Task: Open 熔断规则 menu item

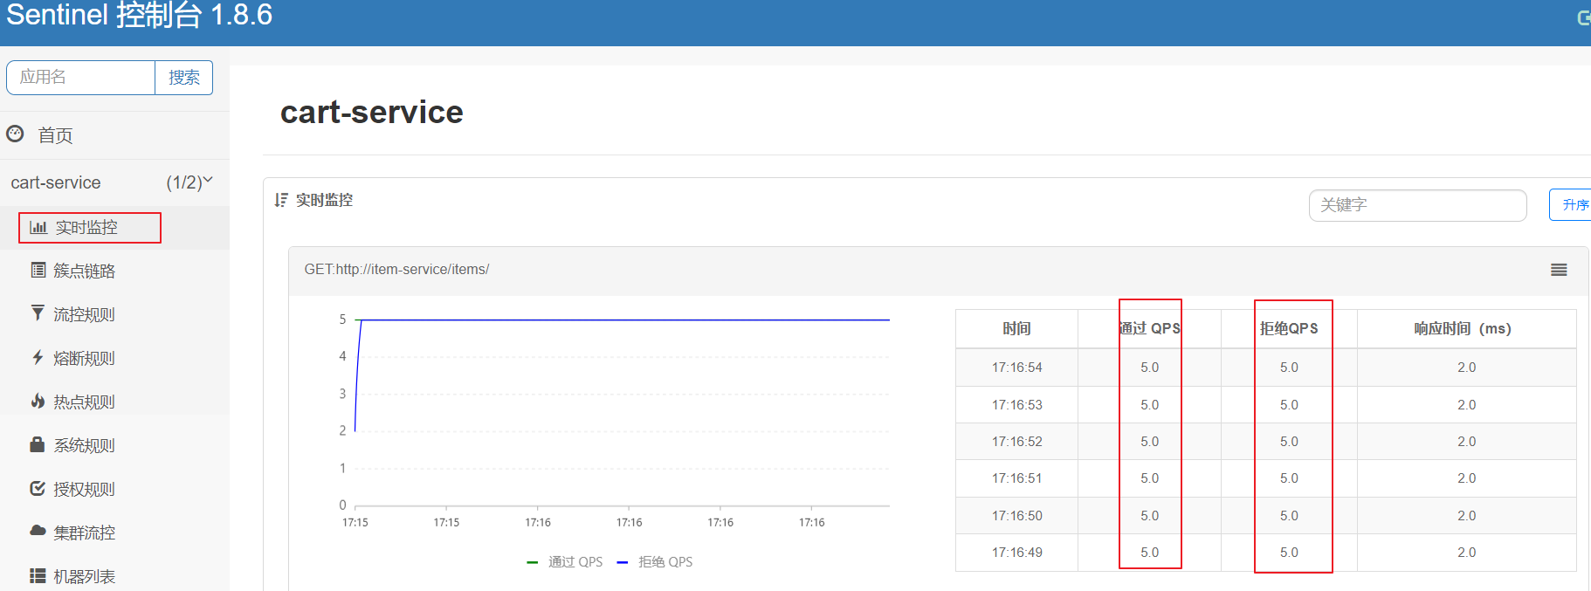Action: coord(85,358)
